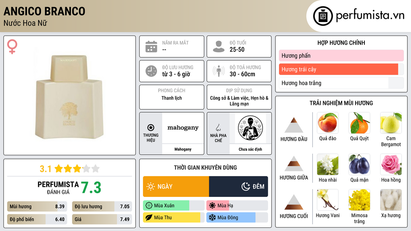This screenshot has width=411, height=231.
Task: Click the Hợp hương chính heading
Action: click(341, 43)
